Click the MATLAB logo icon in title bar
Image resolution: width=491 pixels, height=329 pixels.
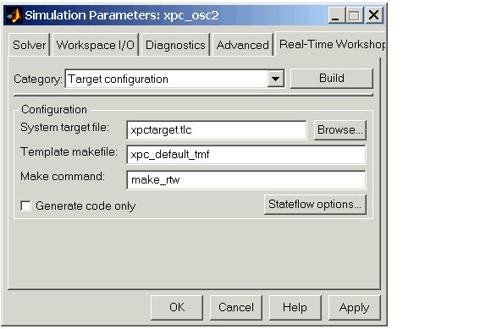(x=14, y=15)
